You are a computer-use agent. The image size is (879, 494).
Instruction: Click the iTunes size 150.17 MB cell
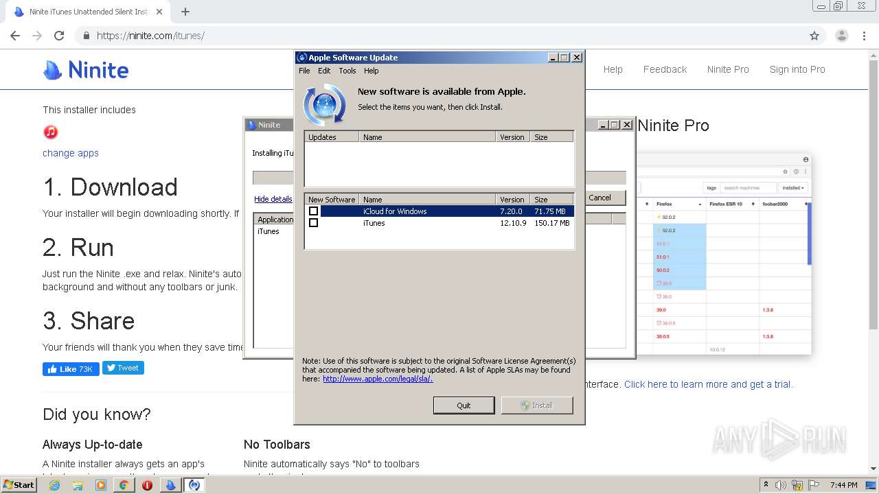coord(551,223)
